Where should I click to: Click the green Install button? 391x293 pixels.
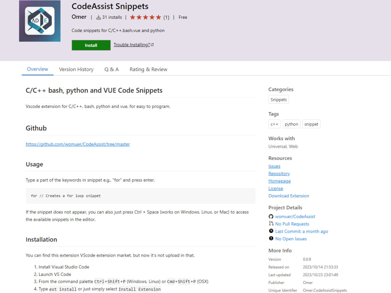point(91,45)
